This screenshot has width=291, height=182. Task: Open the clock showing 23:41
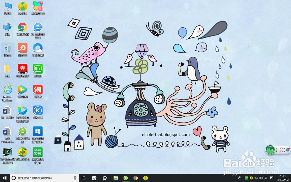(283, 178)
